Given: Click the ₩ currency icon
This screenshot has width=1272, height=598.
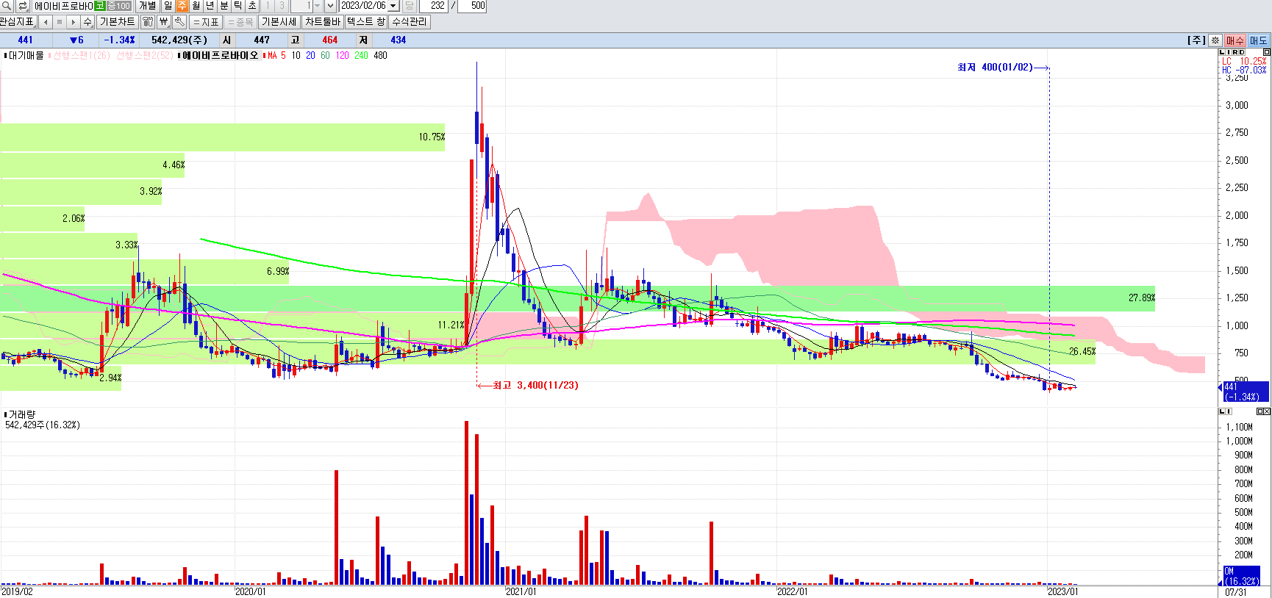Looking at the screenshot, I should (x=163, y=22).
